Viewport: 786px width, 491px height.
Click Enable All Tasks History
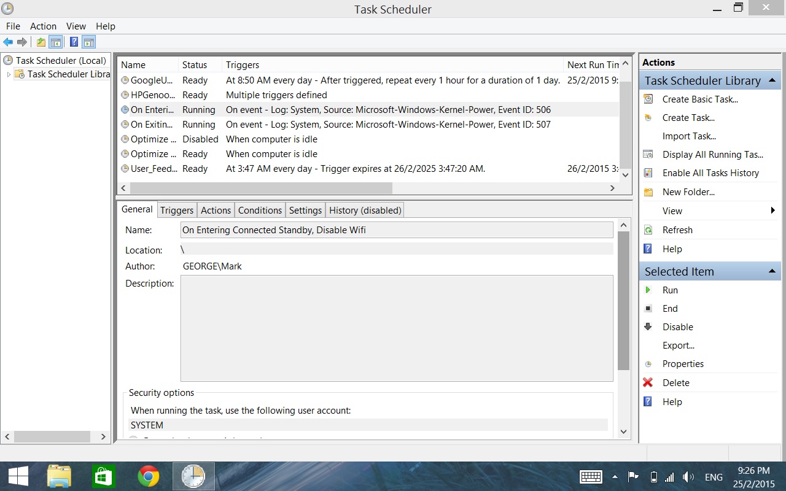710,173
